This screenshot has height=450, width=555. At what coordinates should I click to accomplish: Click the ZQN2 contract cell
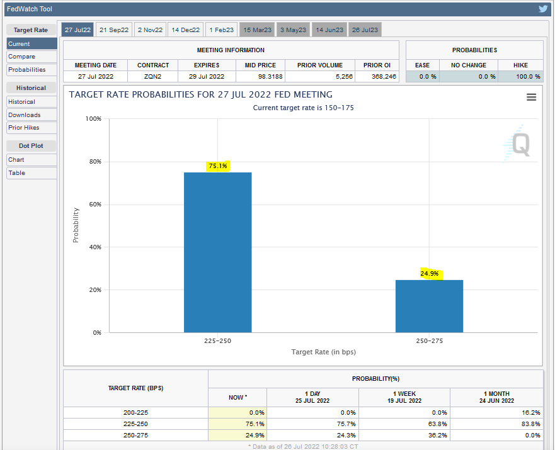click(153, 76)
